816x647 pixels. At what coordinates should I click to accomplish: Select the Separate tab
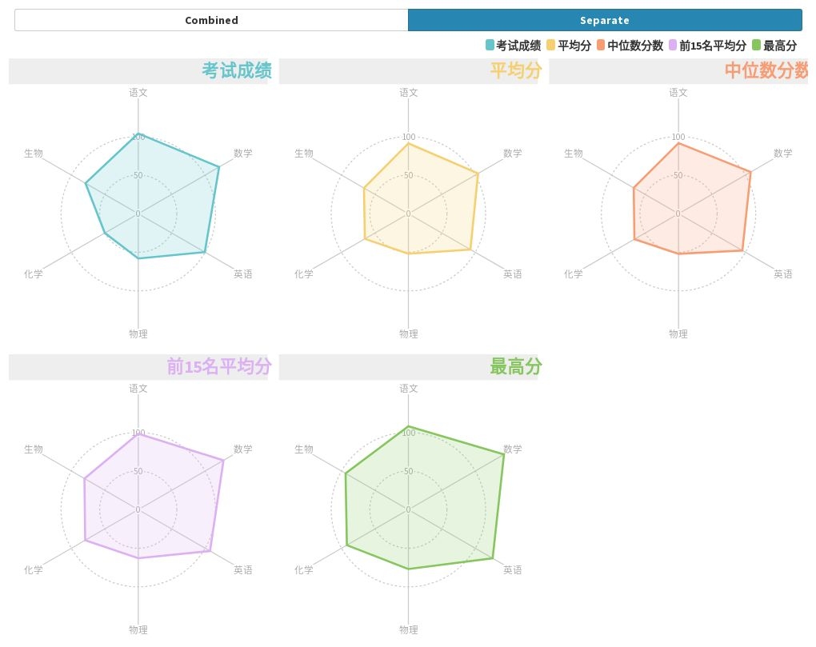click(605, 20)
